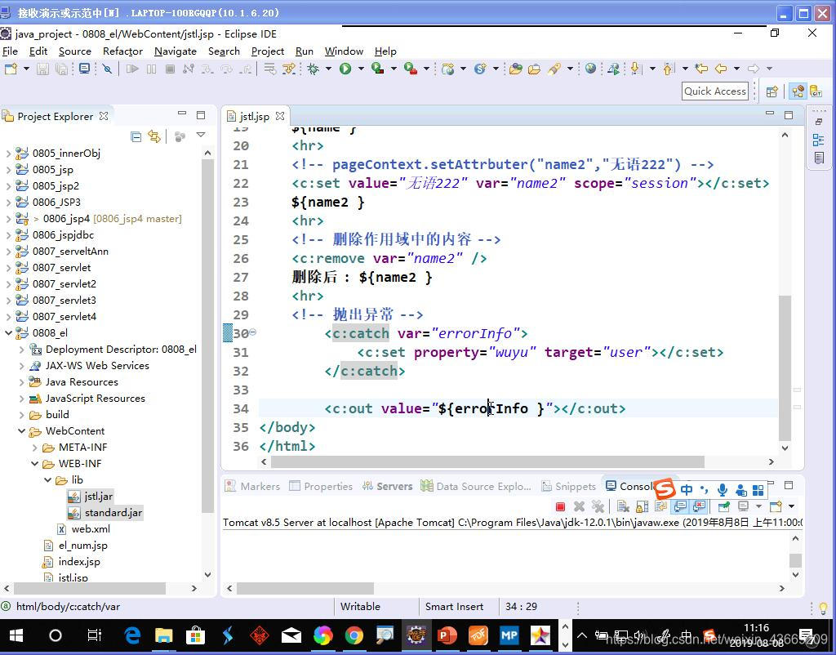Toggle the fold marker on line 30
This screenshot has width=836, height=655.
(x=253, y=332)
